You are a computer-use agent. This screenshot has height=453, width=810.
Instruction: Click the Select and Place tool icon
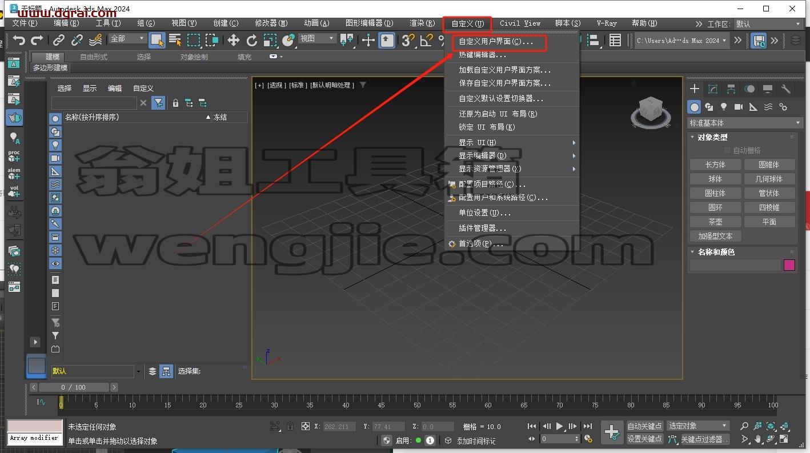click(289, 40)
